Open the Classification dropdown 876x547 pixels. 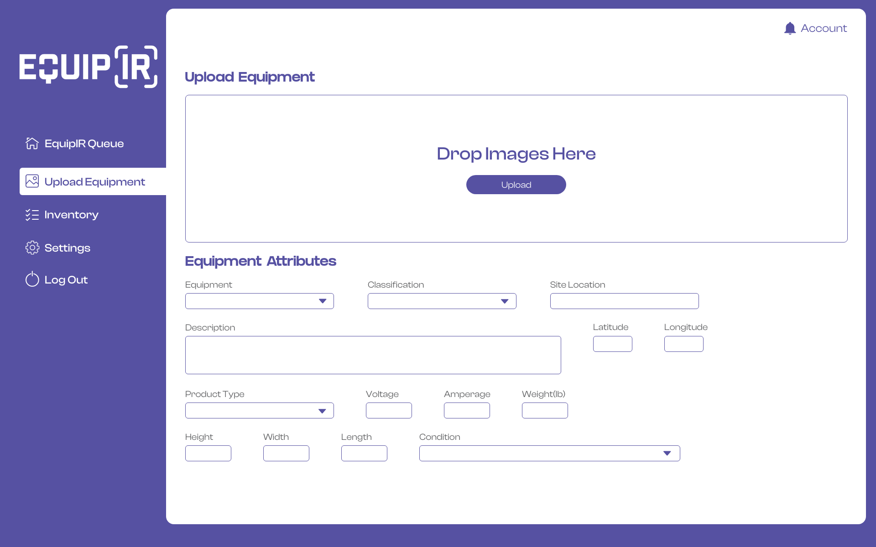click(442, 301)
